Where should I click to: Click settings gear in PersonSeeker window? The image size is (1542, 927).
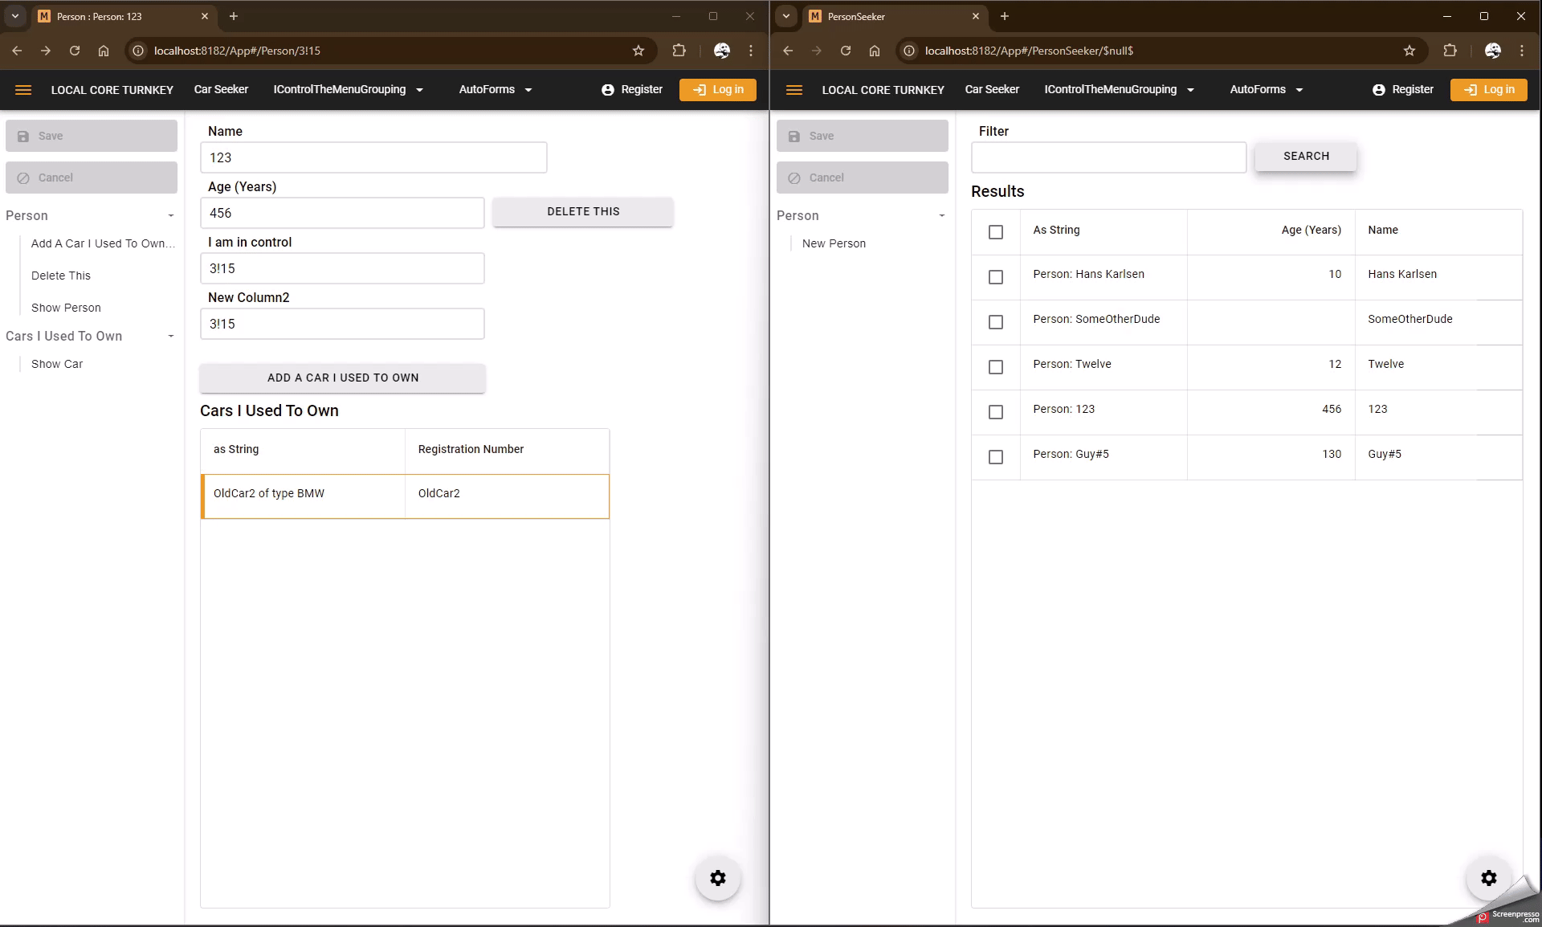click(1488, 878)
